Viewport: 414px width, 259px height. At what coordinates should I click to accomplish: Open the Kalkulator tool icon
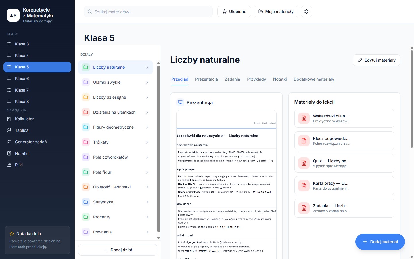9,119
